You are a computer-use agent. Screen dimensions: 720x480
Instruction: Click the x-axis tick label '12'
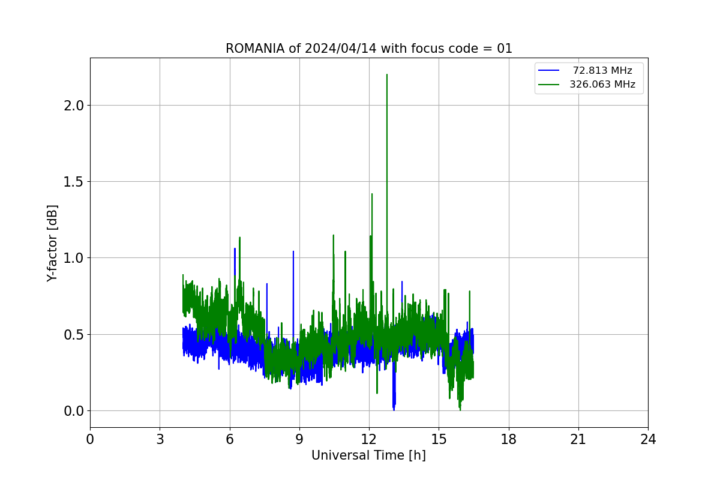coord(369,439)
